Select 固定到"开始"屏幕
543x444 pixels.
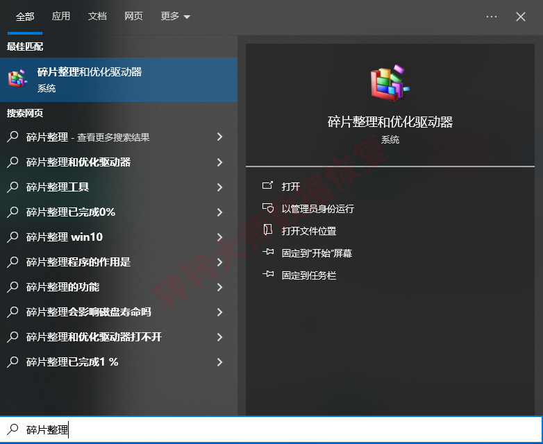(317, 253)
